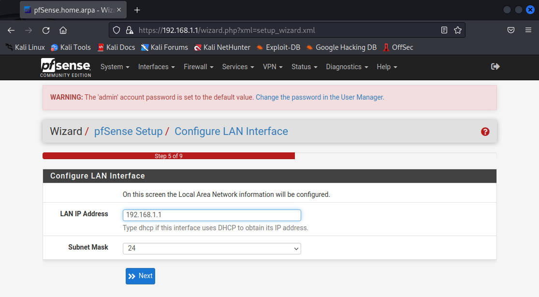
Task: Reload the page with the refresh icon
Action: click(46, 30)
